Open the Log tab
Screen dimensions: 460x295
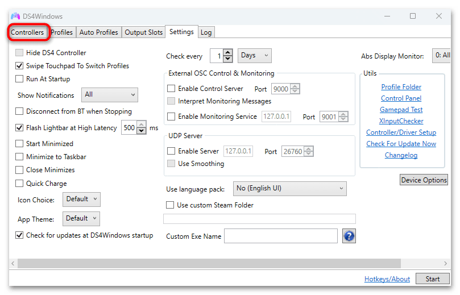[x=206, y=32]
